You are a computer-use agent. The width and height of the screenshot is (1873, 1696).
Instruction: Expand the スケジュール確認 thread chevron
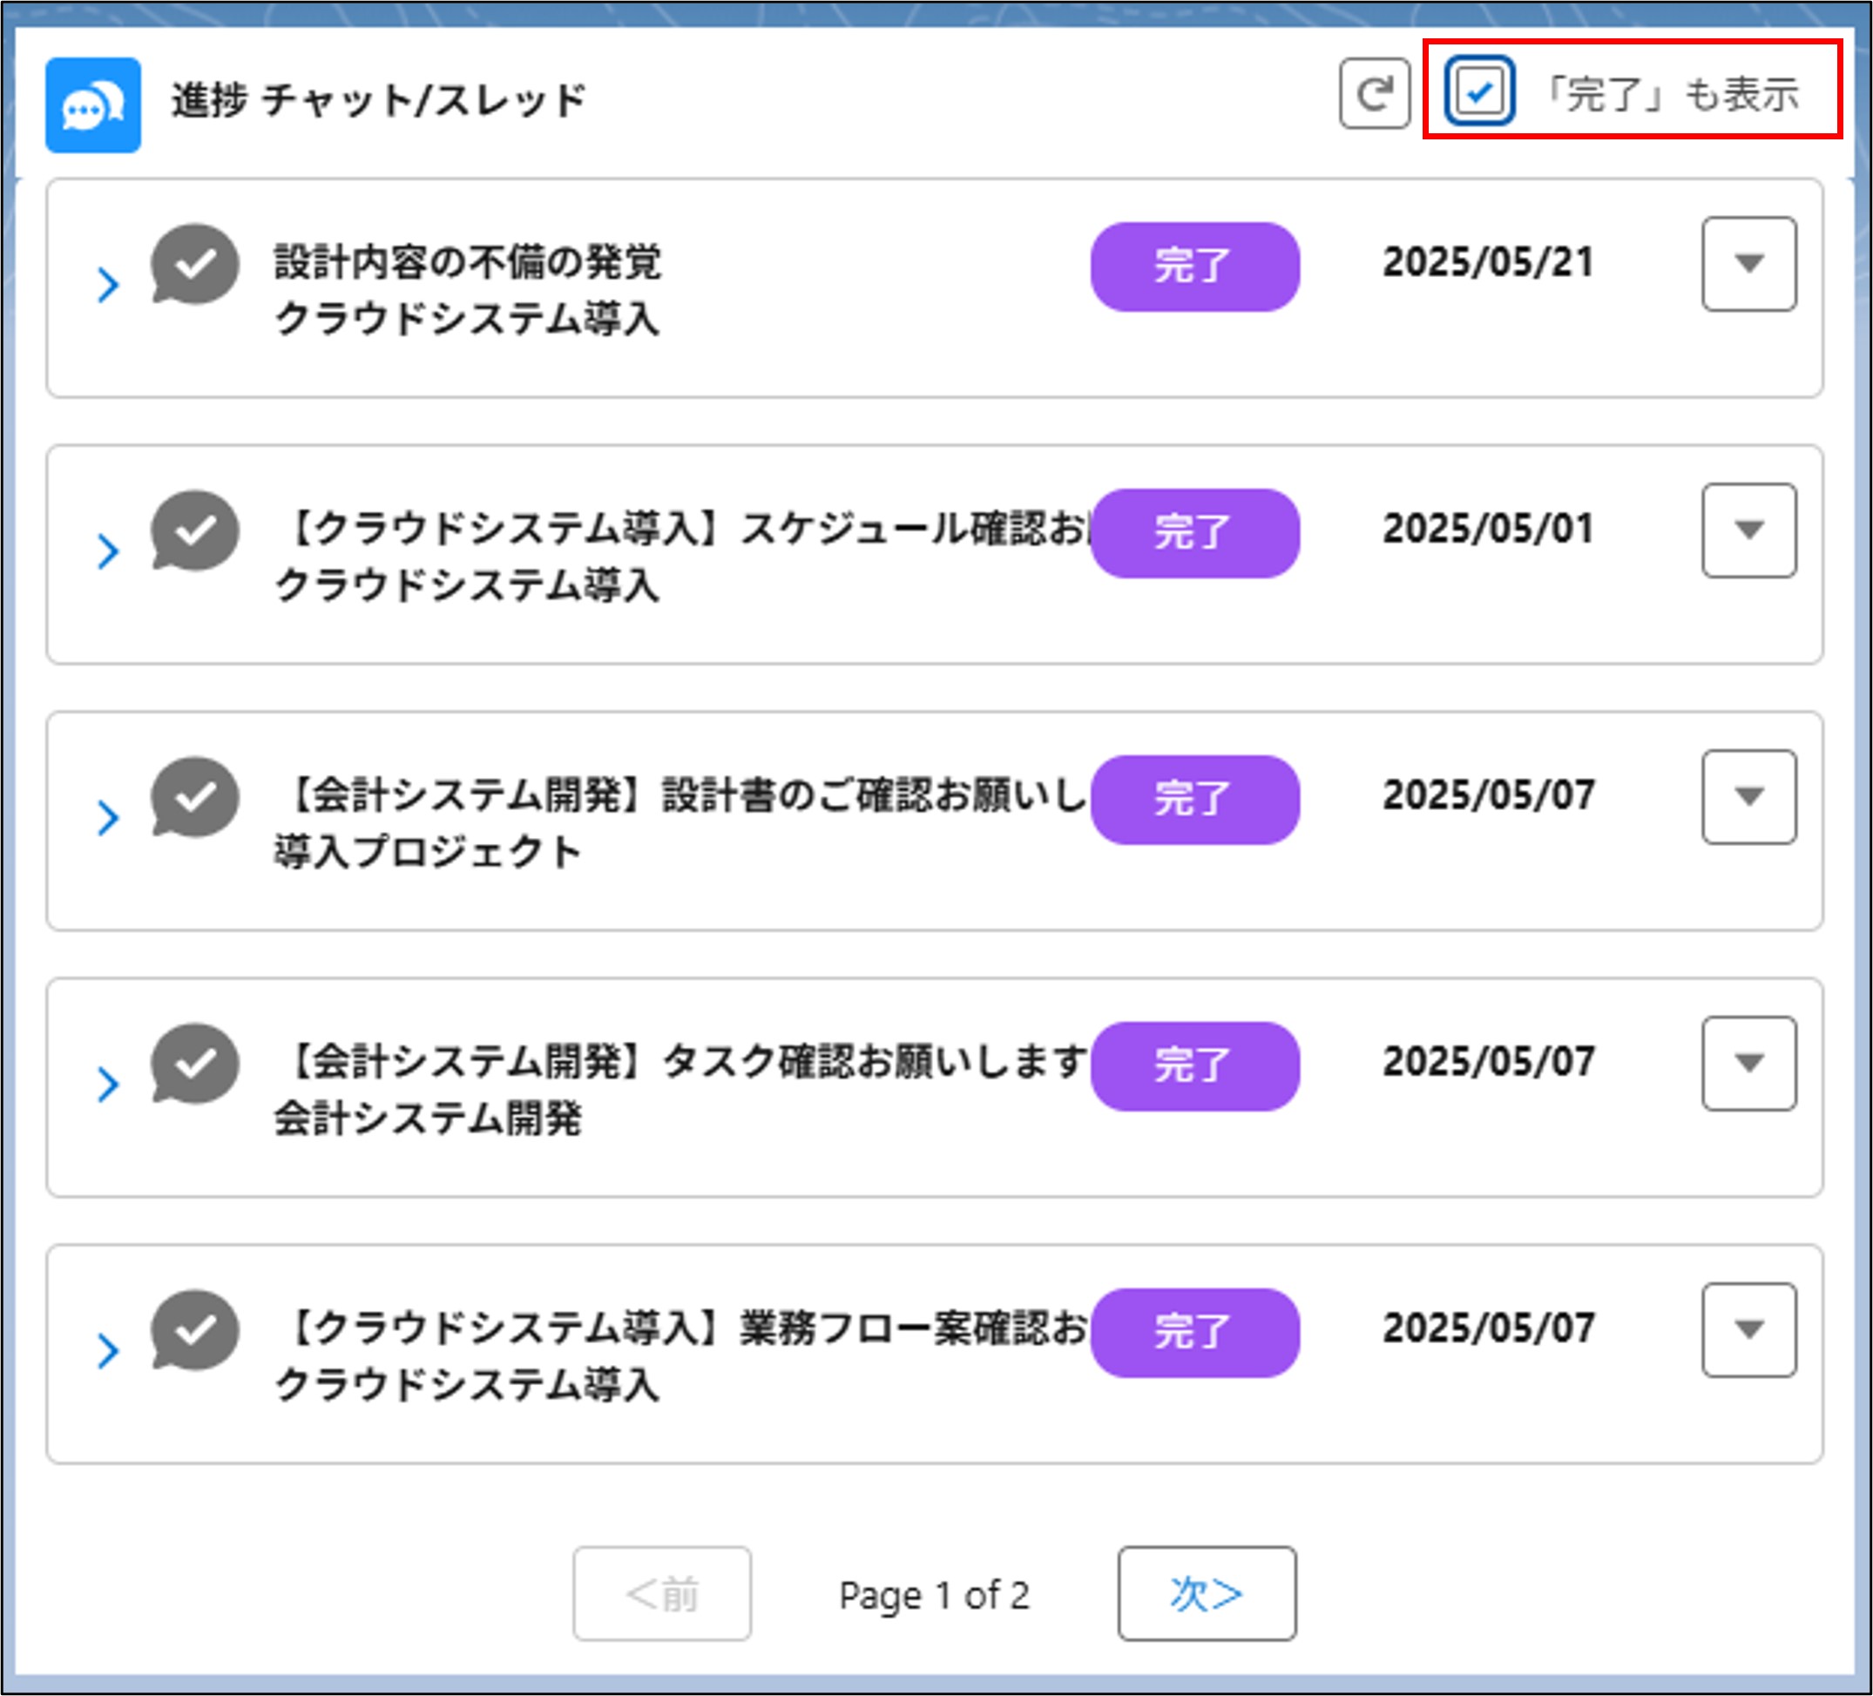(108, 551)
